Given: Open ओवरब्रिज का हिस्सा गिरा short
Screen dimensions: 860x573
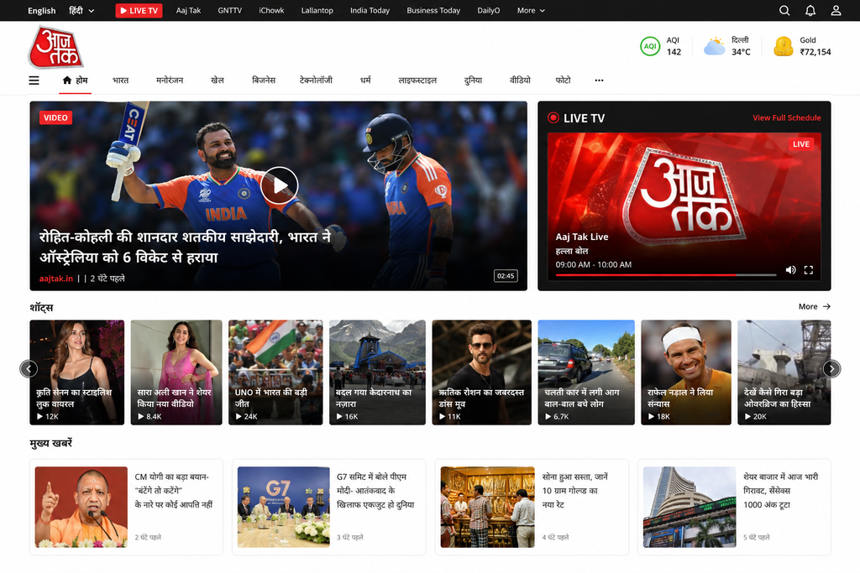Looking at the screenshot, I should (784, 372).
